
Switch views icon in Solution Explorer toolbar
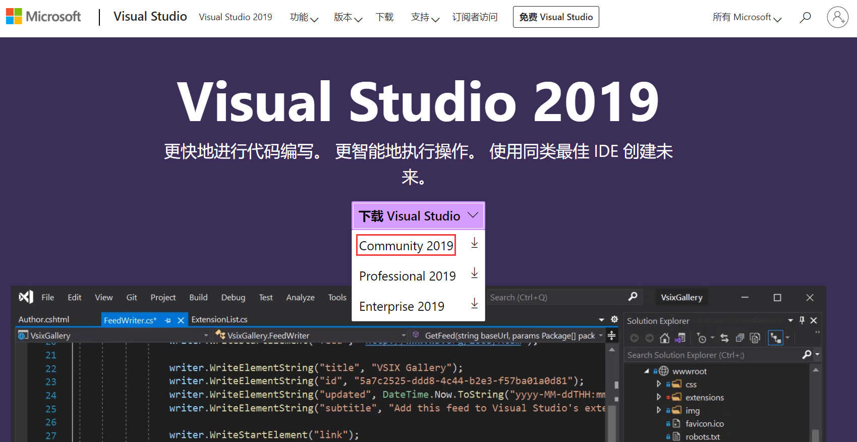point(680,338)
